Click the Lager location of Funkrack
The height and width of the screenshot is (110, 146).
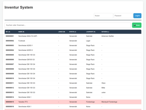[88, 41]
